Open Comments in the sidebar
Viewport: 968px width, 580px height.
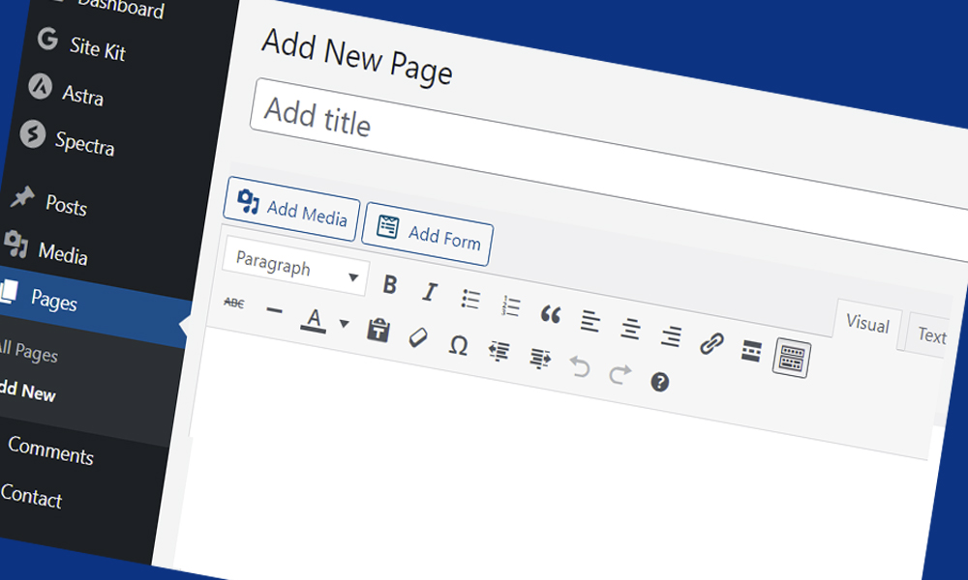point(50,451)
